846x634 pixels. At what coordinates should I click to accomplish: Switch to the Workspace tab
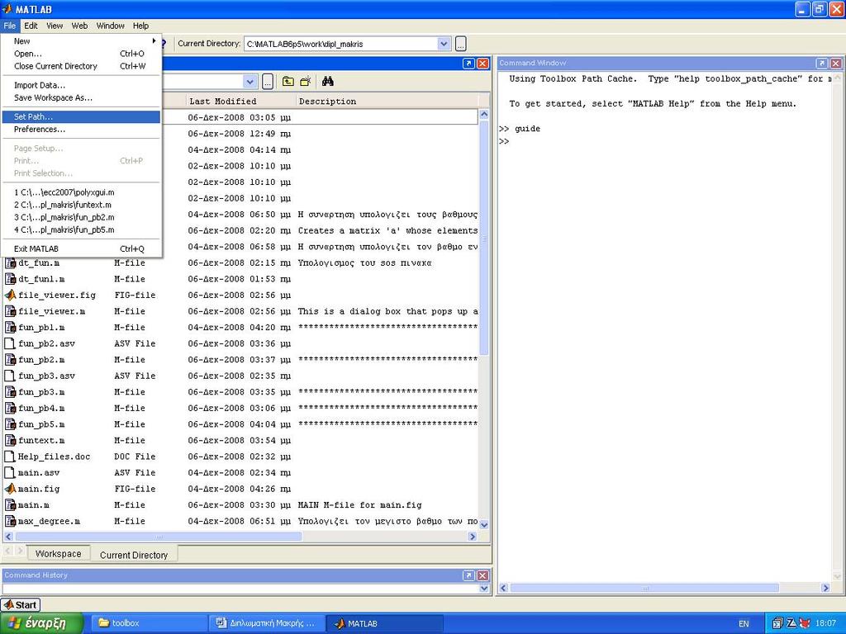click(x=58, y=554)
